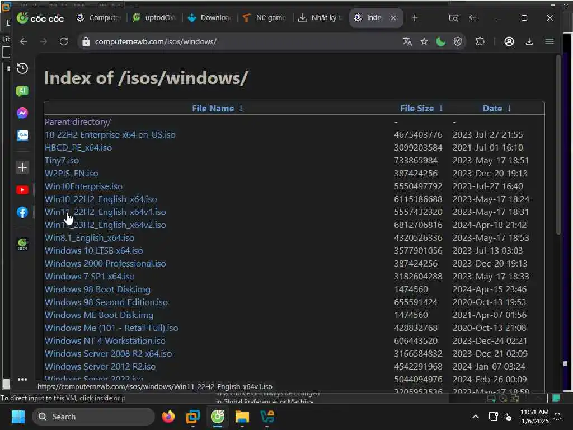Open the extensions puzzle icon
Screen dimensions: 573x430
[x=480, y=41]
